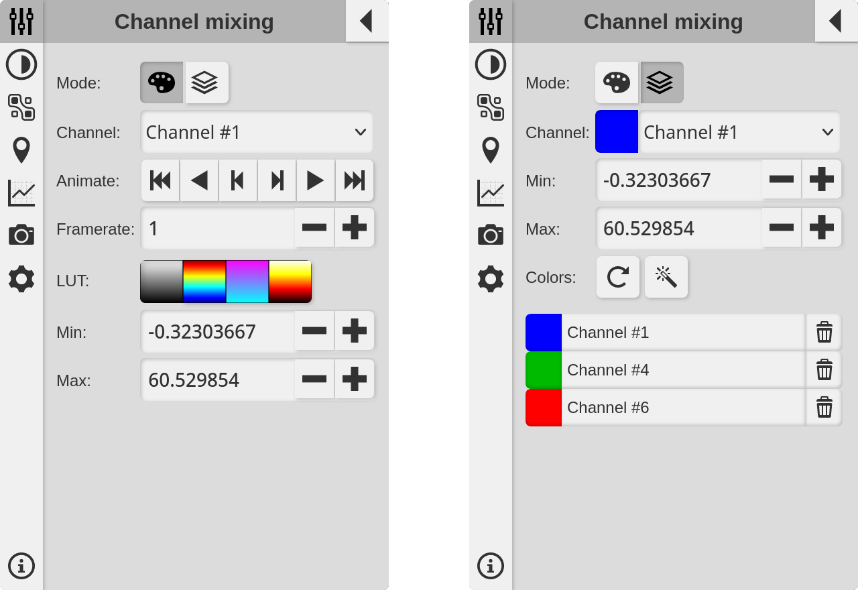
Task: Open network nodes icon in right panel sidebar
Action: coord(491,107)
